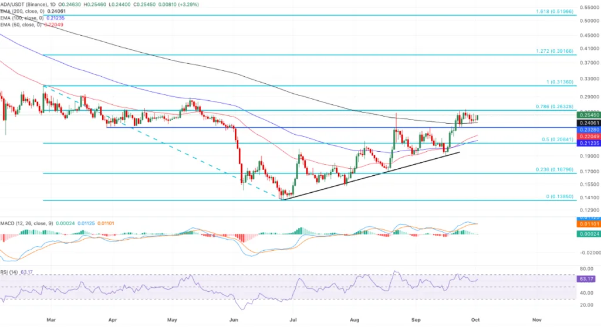This screenshot has width=601, height=327.
Task: Click the 1.618 (0.51966) Fibonacci label
Action: tap(555, 12)
